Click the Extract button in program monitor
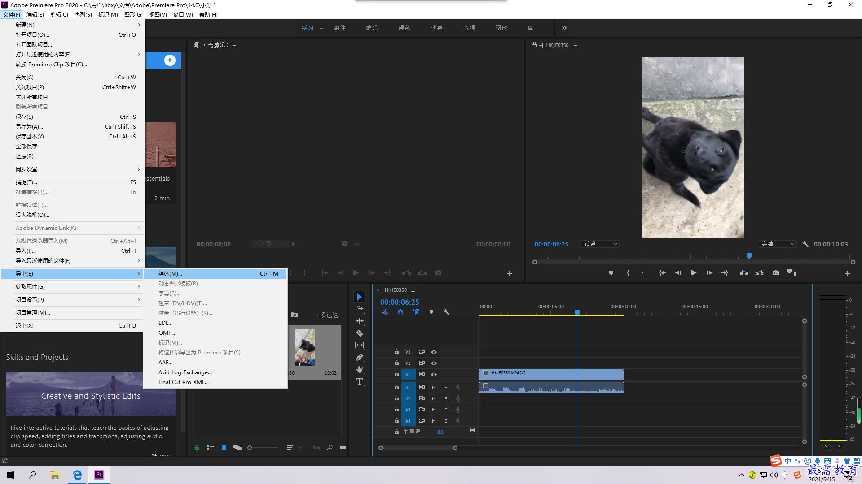862x484 pixels. (x=760, y=273)
